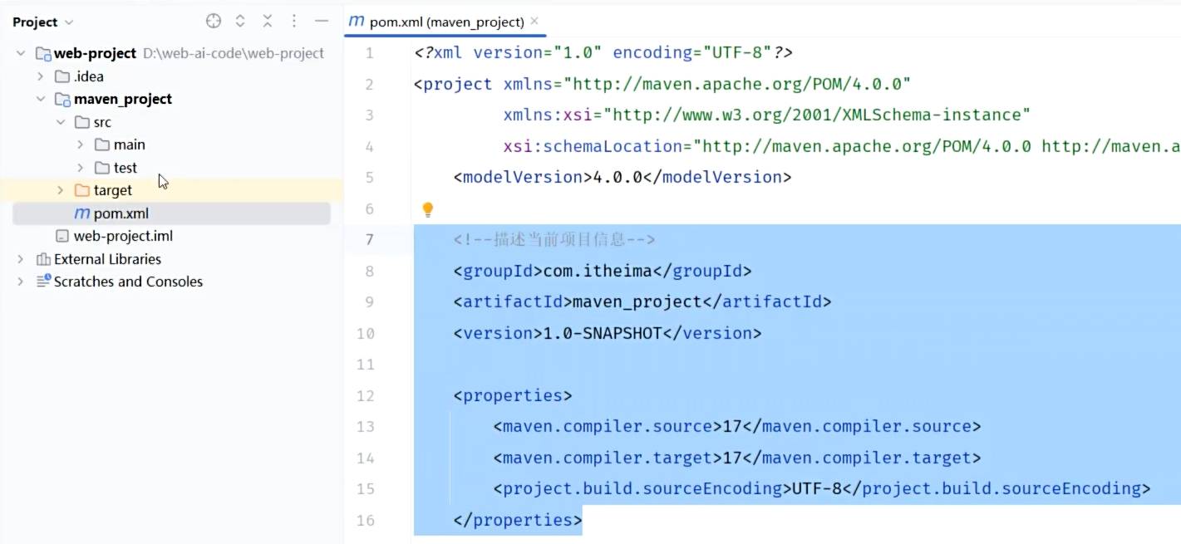Select the target folder row
Viewport: 1181px width, 544px height.
pyautogui.click(x=171, y=190)
